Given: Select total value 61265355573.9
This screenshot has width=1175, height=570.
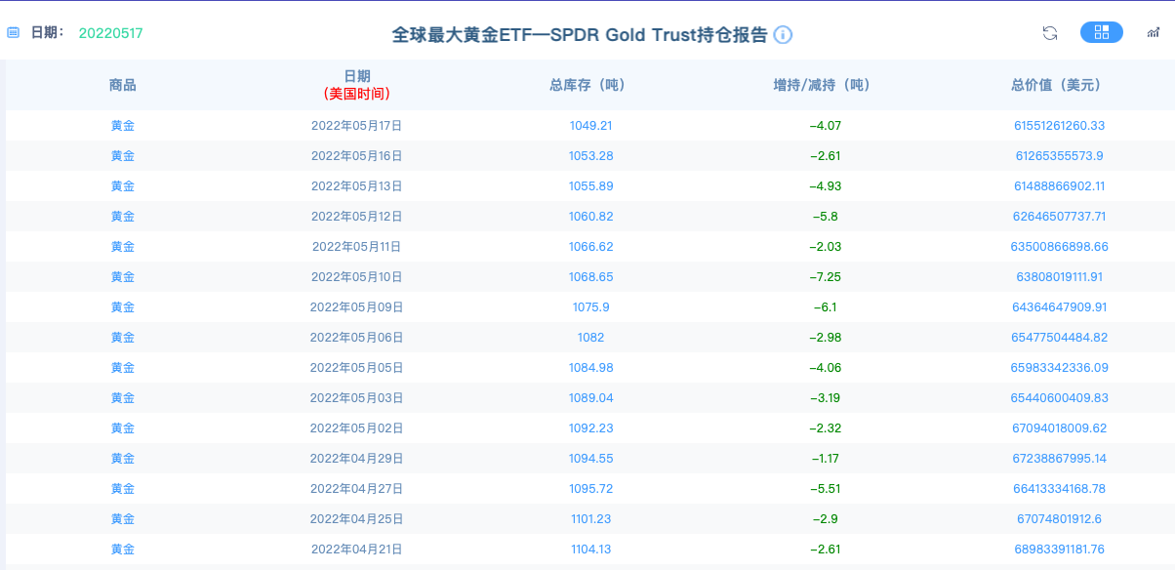Looking at the screenshot, I should coord(1059,156).
